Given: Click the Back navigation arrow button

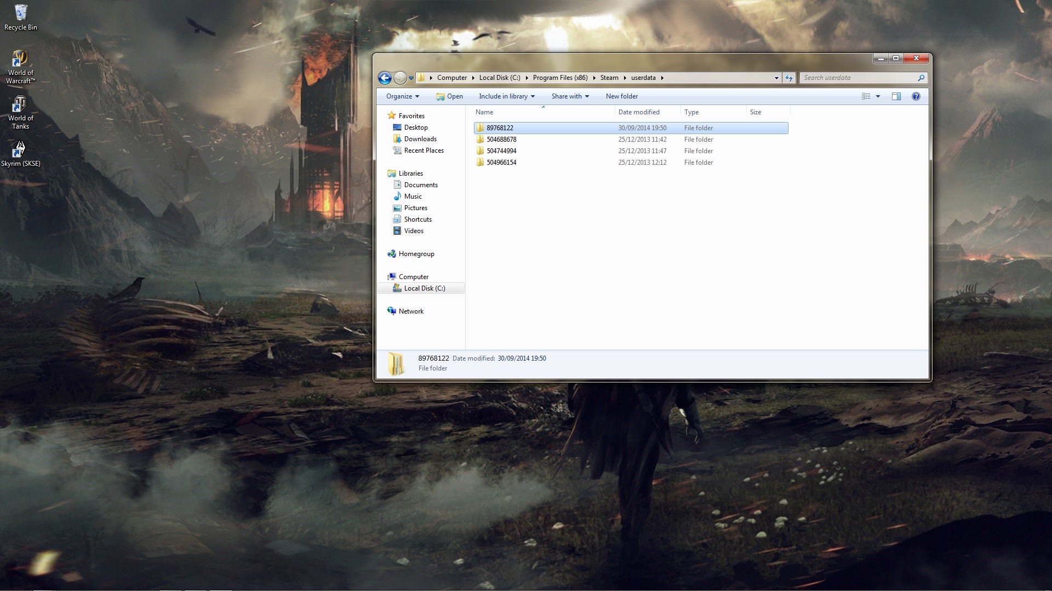Looking at the screenshot, I should pyautogui.click(x=385, y=78).
